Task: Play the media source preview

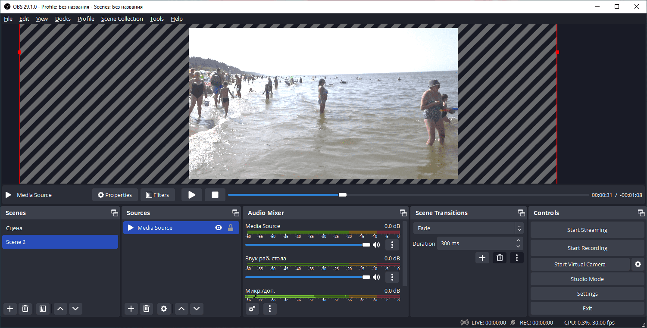Action: point(192,195)
